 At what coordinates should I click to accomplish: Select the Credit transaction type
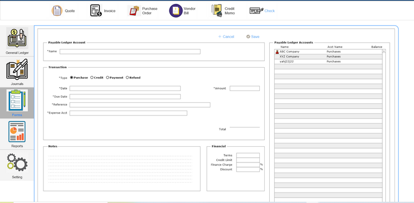click(x=92, y=78)
